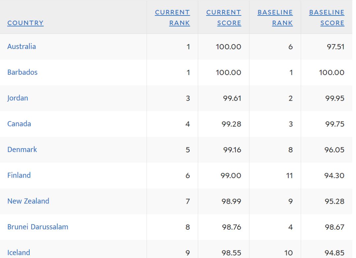Screen dimensions: 356x258
Task: Open the Finland country link
Action: click(19, 175)
